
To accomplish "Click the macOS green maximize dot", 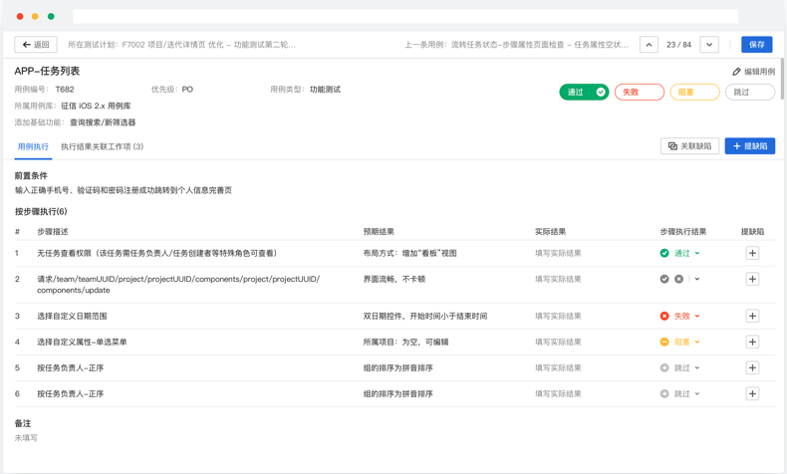I will (x=51, y=17).
